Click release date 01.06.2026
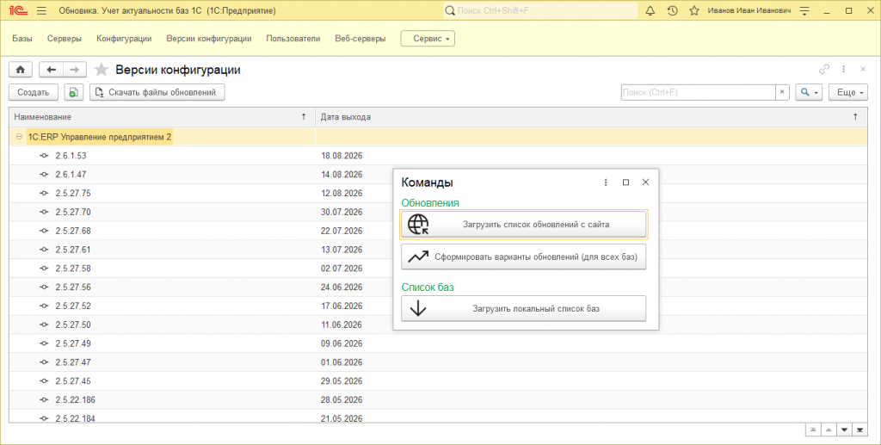 coord(342,362)
